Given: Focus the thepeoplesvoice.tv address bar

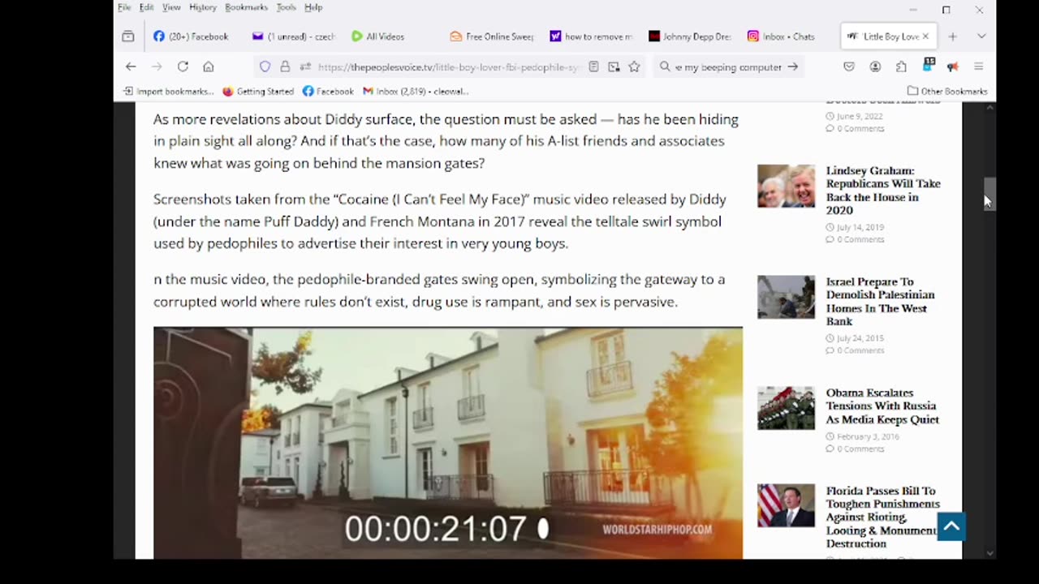Looking at the screenshot, I should tap(449, 67).
